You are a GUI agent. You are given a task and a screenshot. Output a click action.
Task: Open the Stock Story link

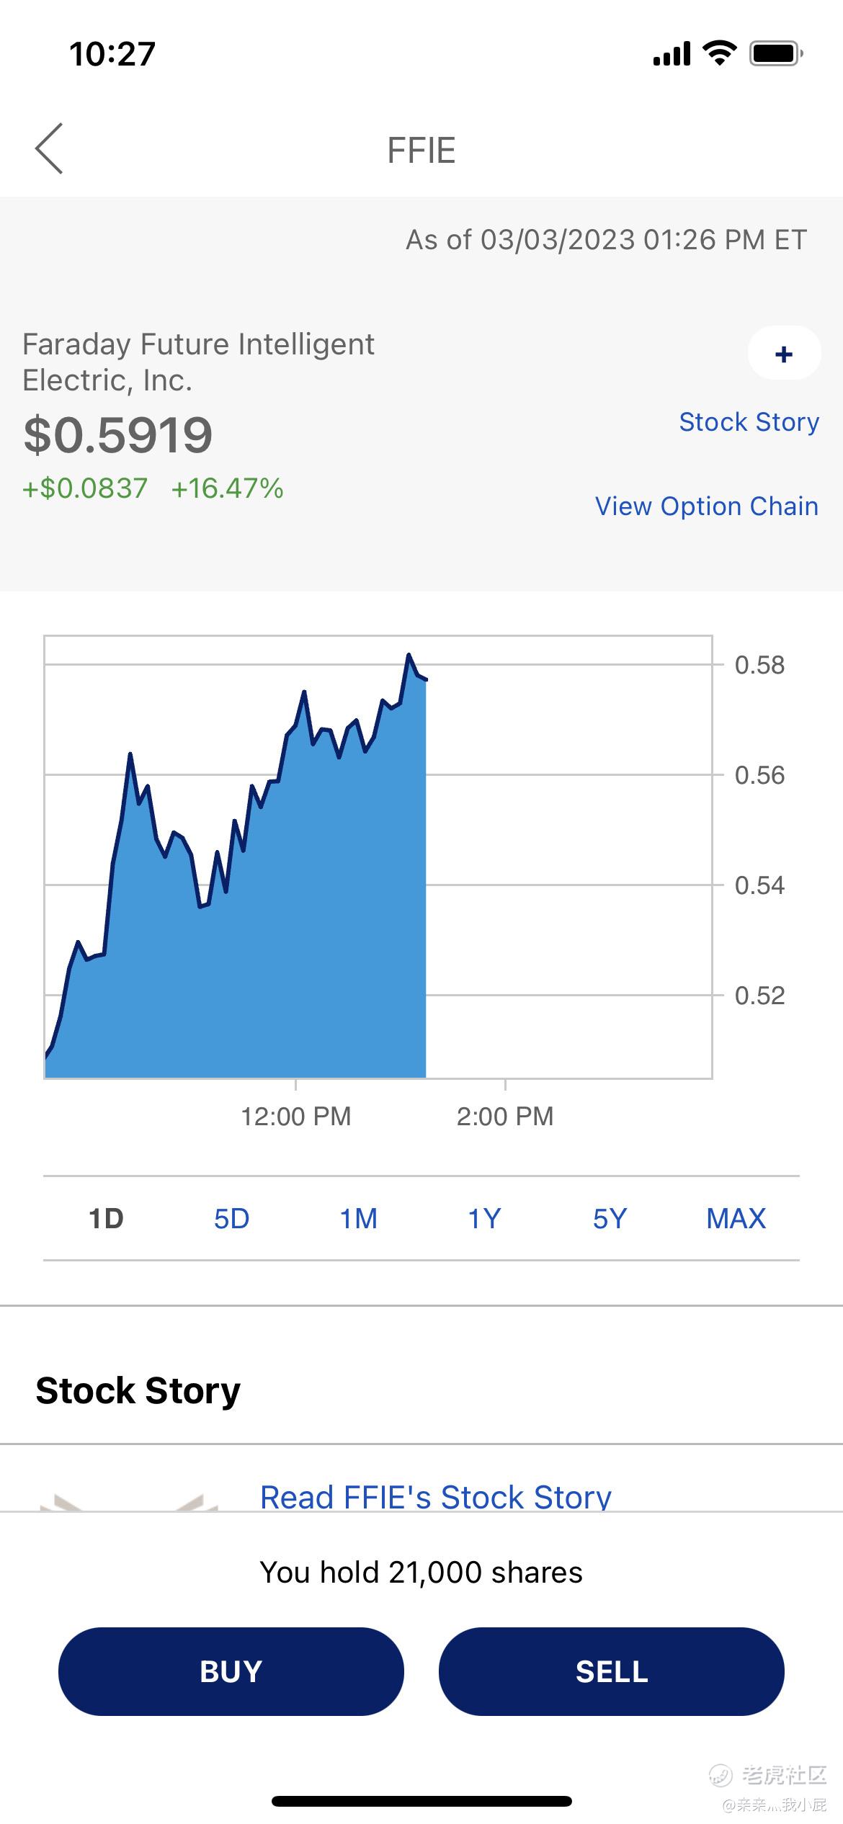749,422
